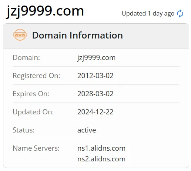The image size is (191, 171).
Task: Click the orange WWW globe icon
Action: 20,35
